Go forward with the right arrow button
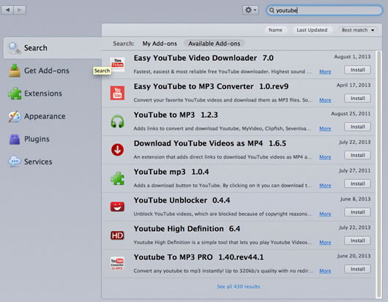 [x=20, y=10]
